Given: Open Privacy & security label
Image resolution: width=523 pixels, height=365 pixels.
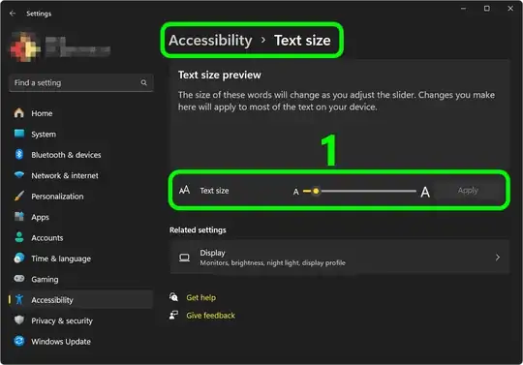Looking at the screenshot, I should pos(62,320).
